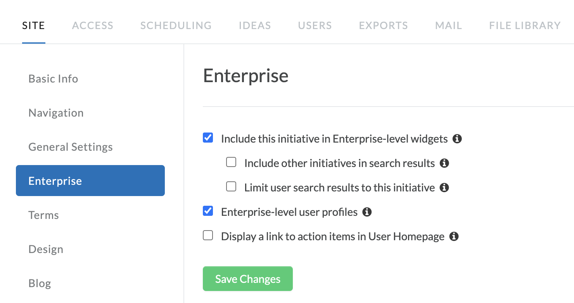Open Basic Info in the sidebar

pyautogui.click(x=53, y=79)
